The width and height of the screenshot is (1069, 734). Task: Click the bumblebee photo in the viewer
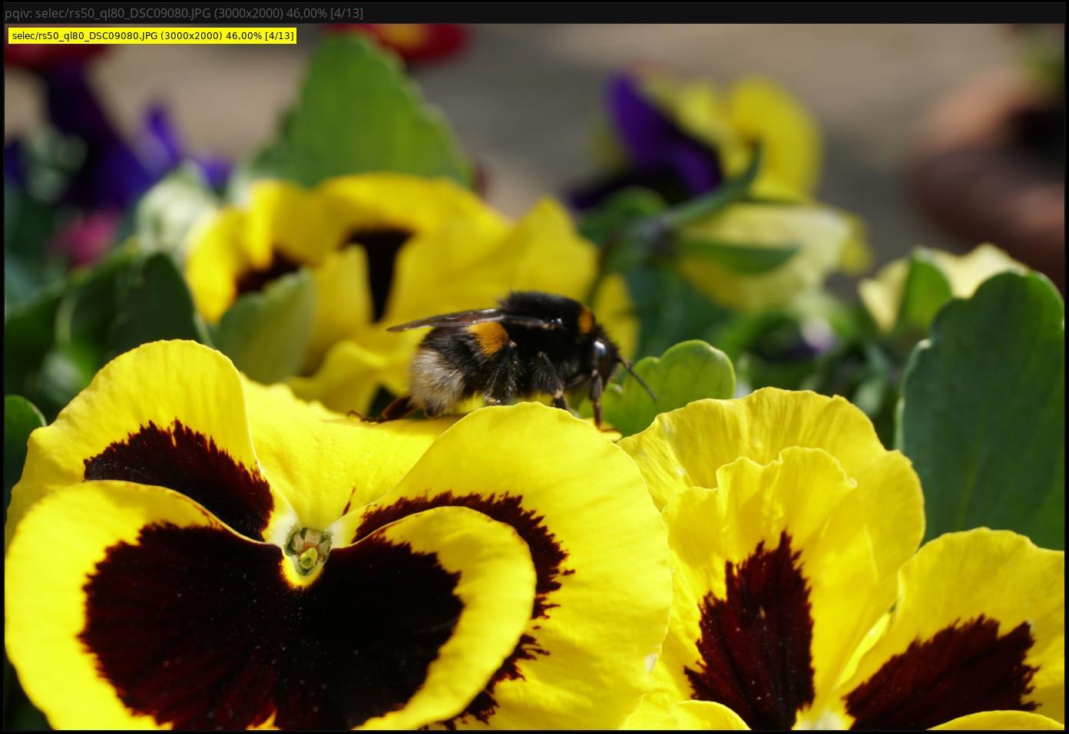(x=534, y=377)
